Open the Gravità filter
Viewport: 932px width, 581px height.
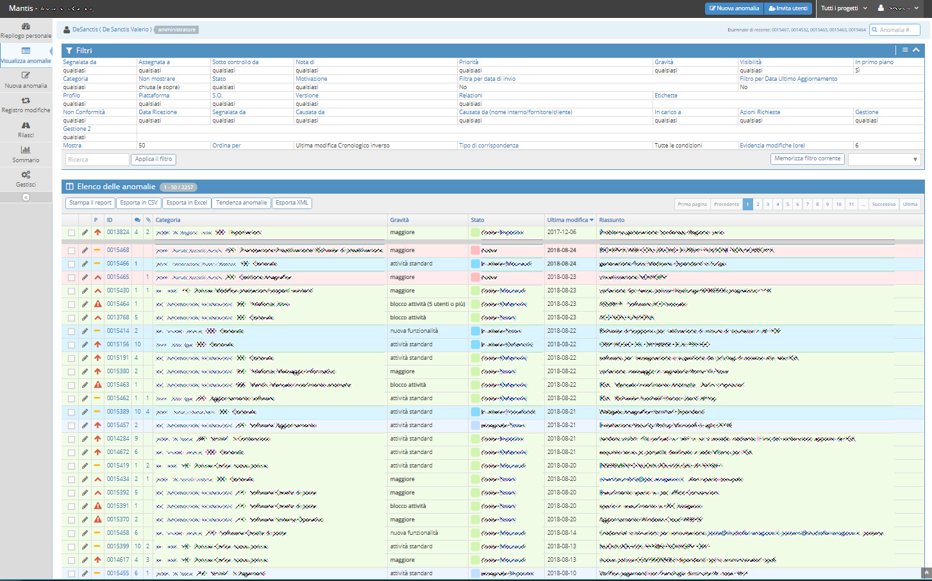[663, 62]
